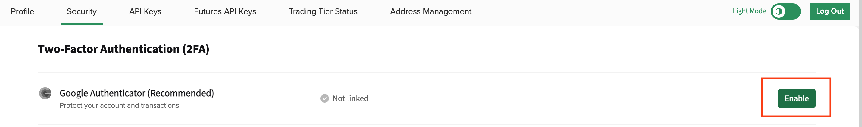
Task: Select the Security tab
Action: tap(82, 12)
